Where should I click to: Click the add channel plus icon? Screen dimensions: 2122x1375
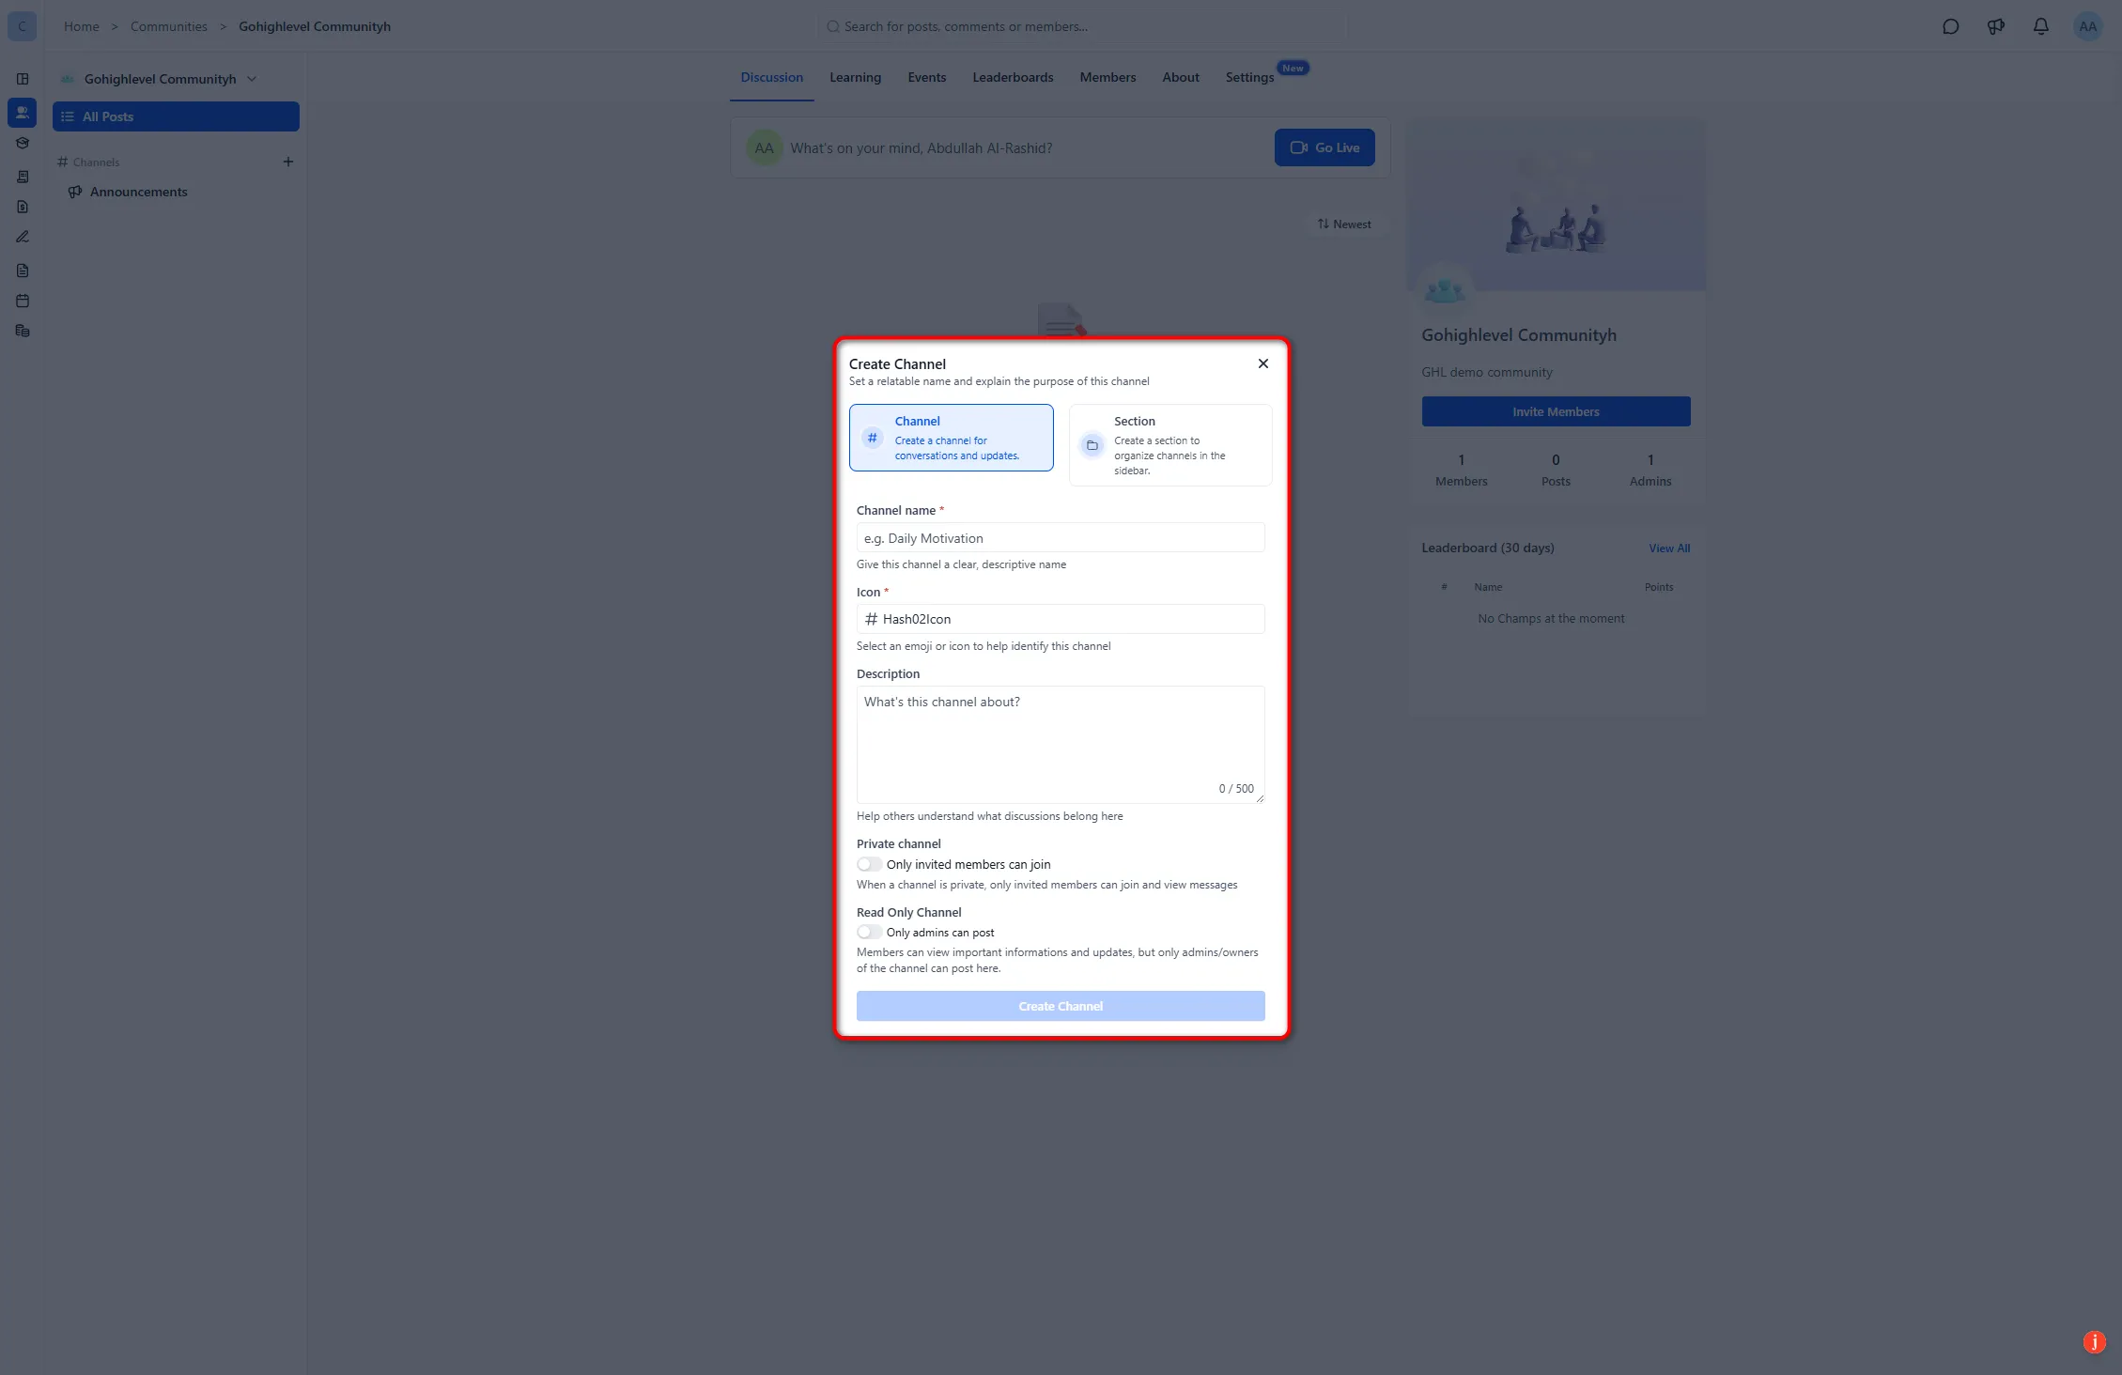tap(287, 162)
